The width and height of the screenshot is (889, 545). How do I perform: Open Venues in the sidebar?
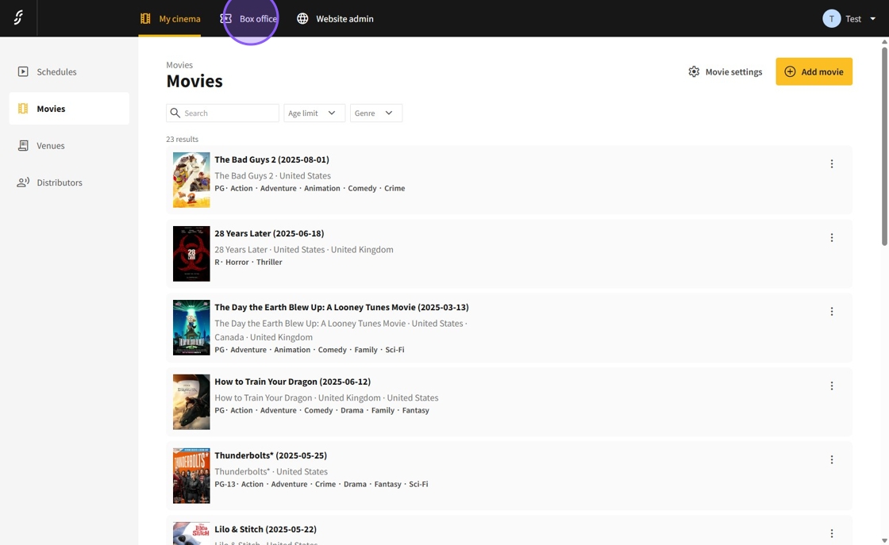point(50,146)
